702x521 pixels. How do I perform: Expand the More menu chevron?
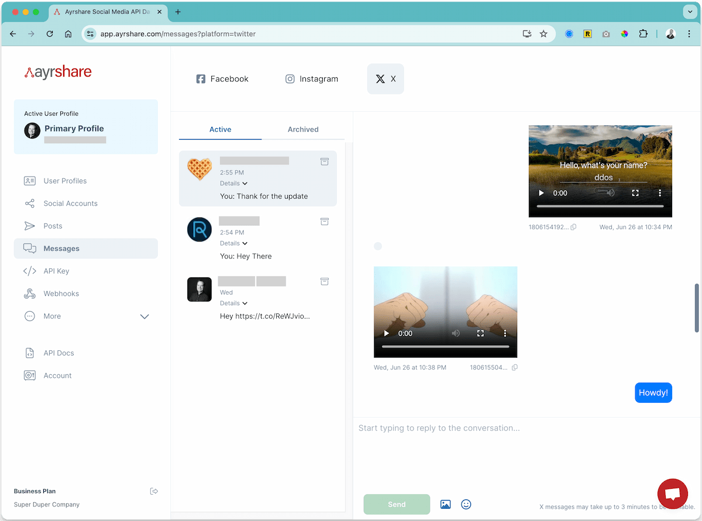(144, 316)
